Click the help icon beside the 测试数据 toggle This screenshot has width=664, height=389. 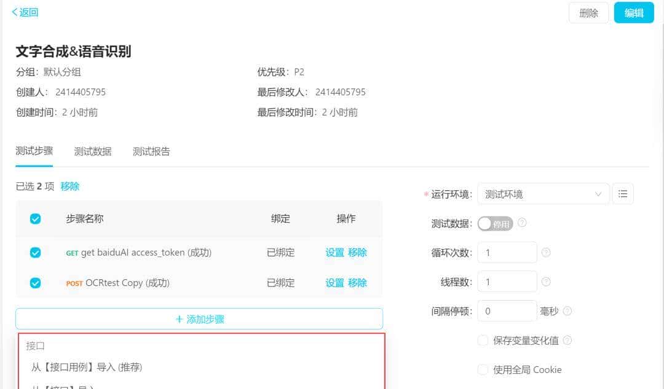coord(521,223)
